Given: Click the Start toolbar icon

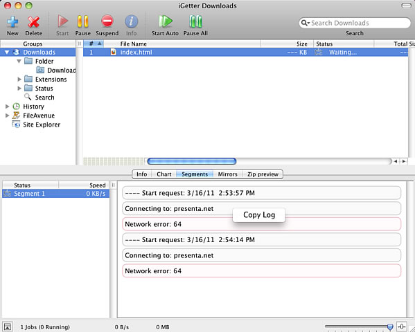Looking at the screenshot, I should pos(62,21).
